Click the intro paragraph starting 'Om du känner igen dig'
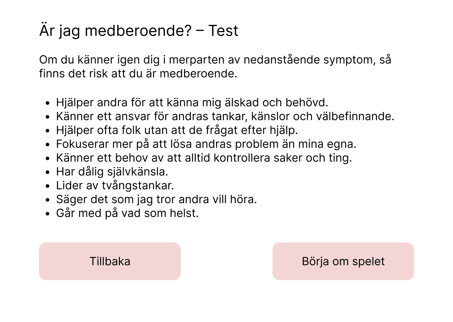The height and width of the screenshot is (322, 453). (x=215, y=66)
